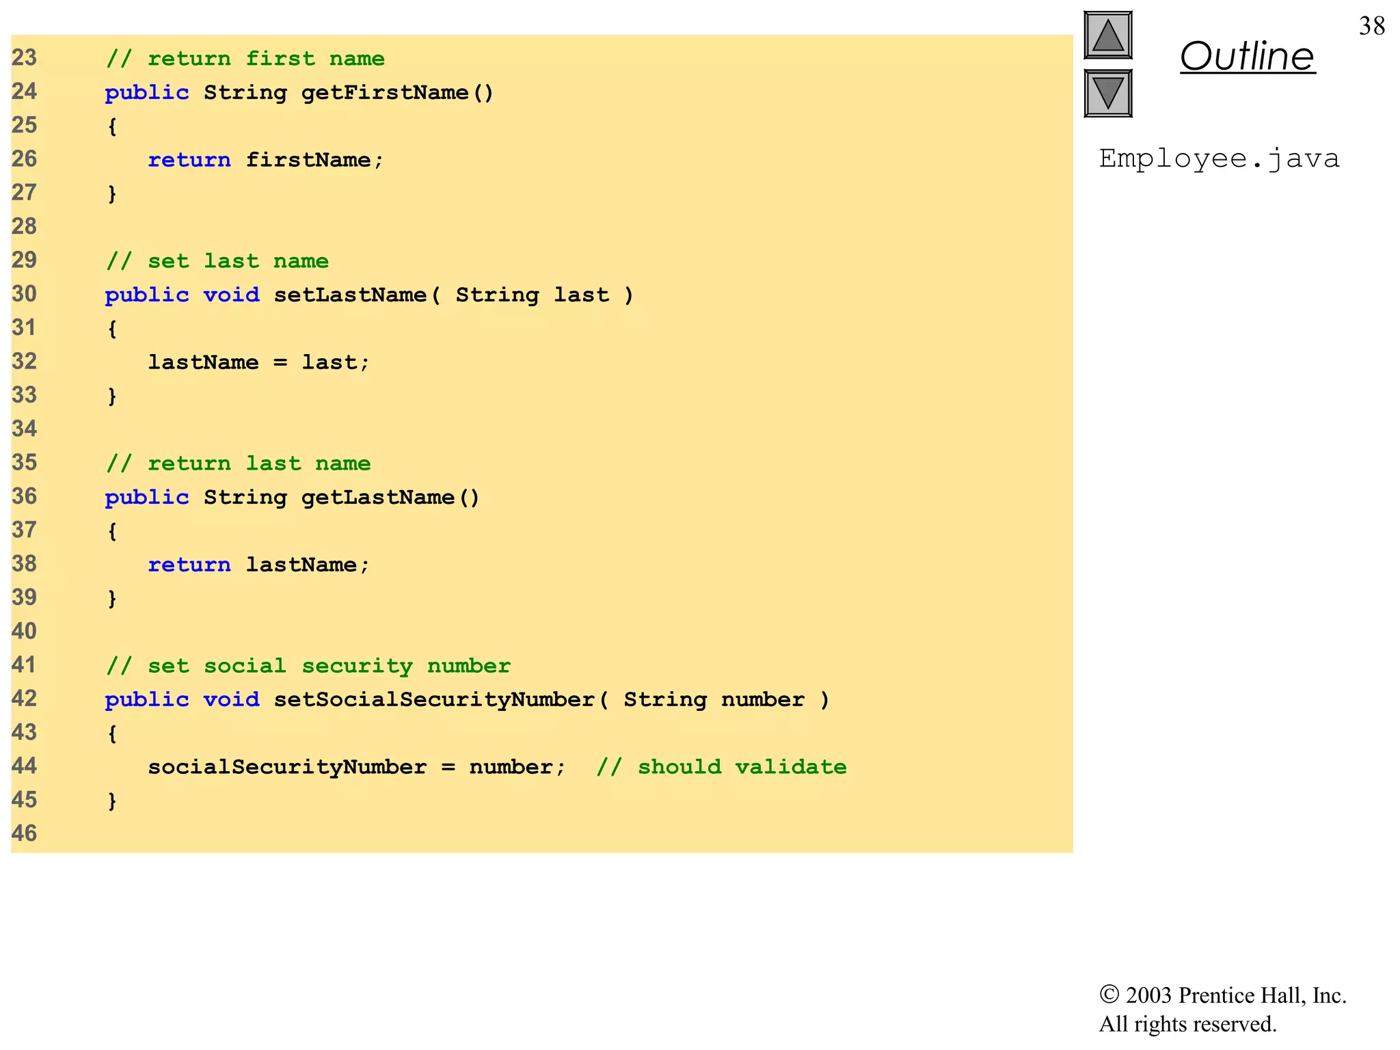
Task: Select 'public String getFirstName()' line
Action: click(299, 93)
